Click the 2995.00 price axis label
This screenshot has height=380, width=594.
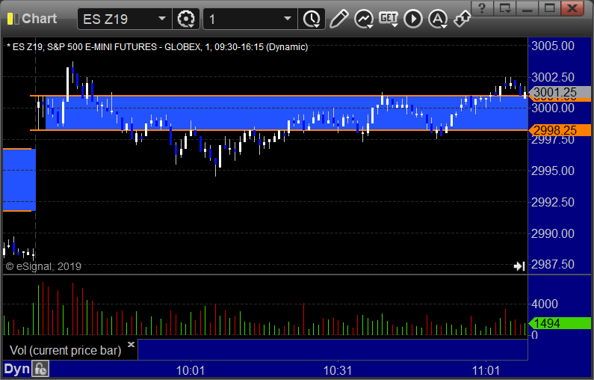click(x=553, y=171)
